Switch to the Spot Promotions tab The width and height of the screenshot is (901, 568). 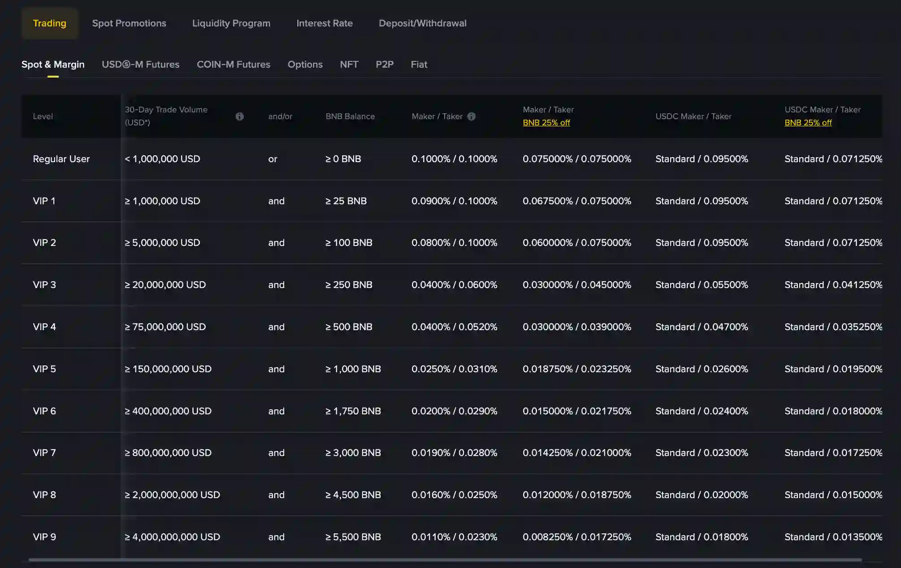click(x=129, y=23)
